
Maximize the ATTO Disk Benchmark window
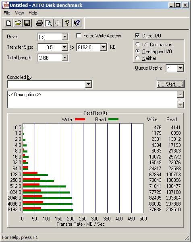(x=178, y=5)
